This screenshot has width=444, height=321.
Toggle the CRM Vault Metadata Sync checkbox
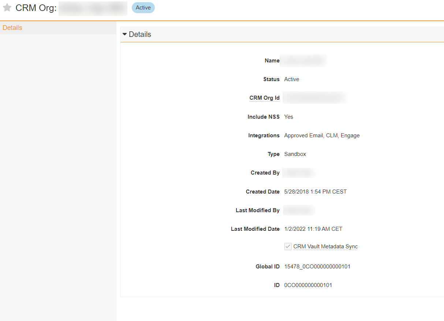(x=288, y=247)
